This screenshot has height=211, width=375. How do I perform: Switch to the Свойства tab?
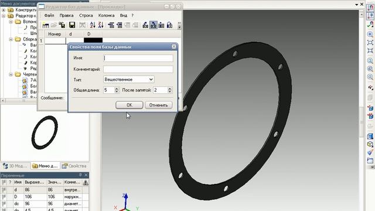74,166
